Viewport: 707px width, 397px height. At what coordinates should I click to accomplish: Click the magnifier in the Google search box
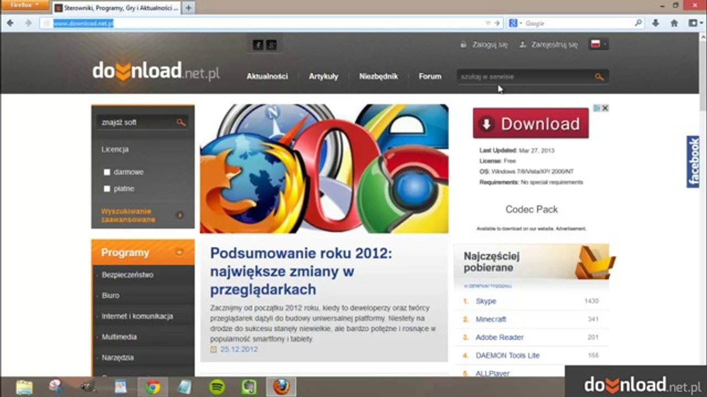click(639, 23)
